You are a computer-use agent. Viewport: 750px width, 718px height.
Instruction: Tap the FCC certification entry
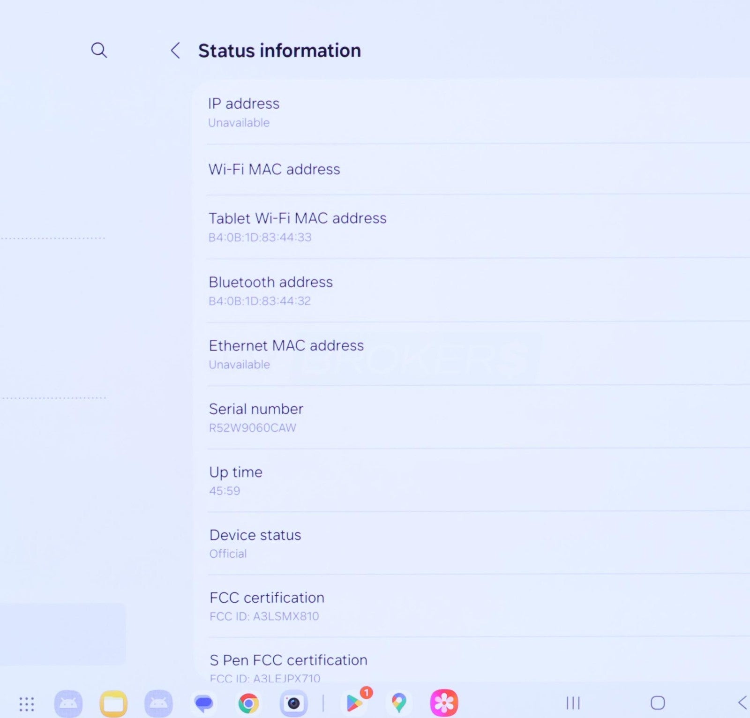click(x=469, y=606)
